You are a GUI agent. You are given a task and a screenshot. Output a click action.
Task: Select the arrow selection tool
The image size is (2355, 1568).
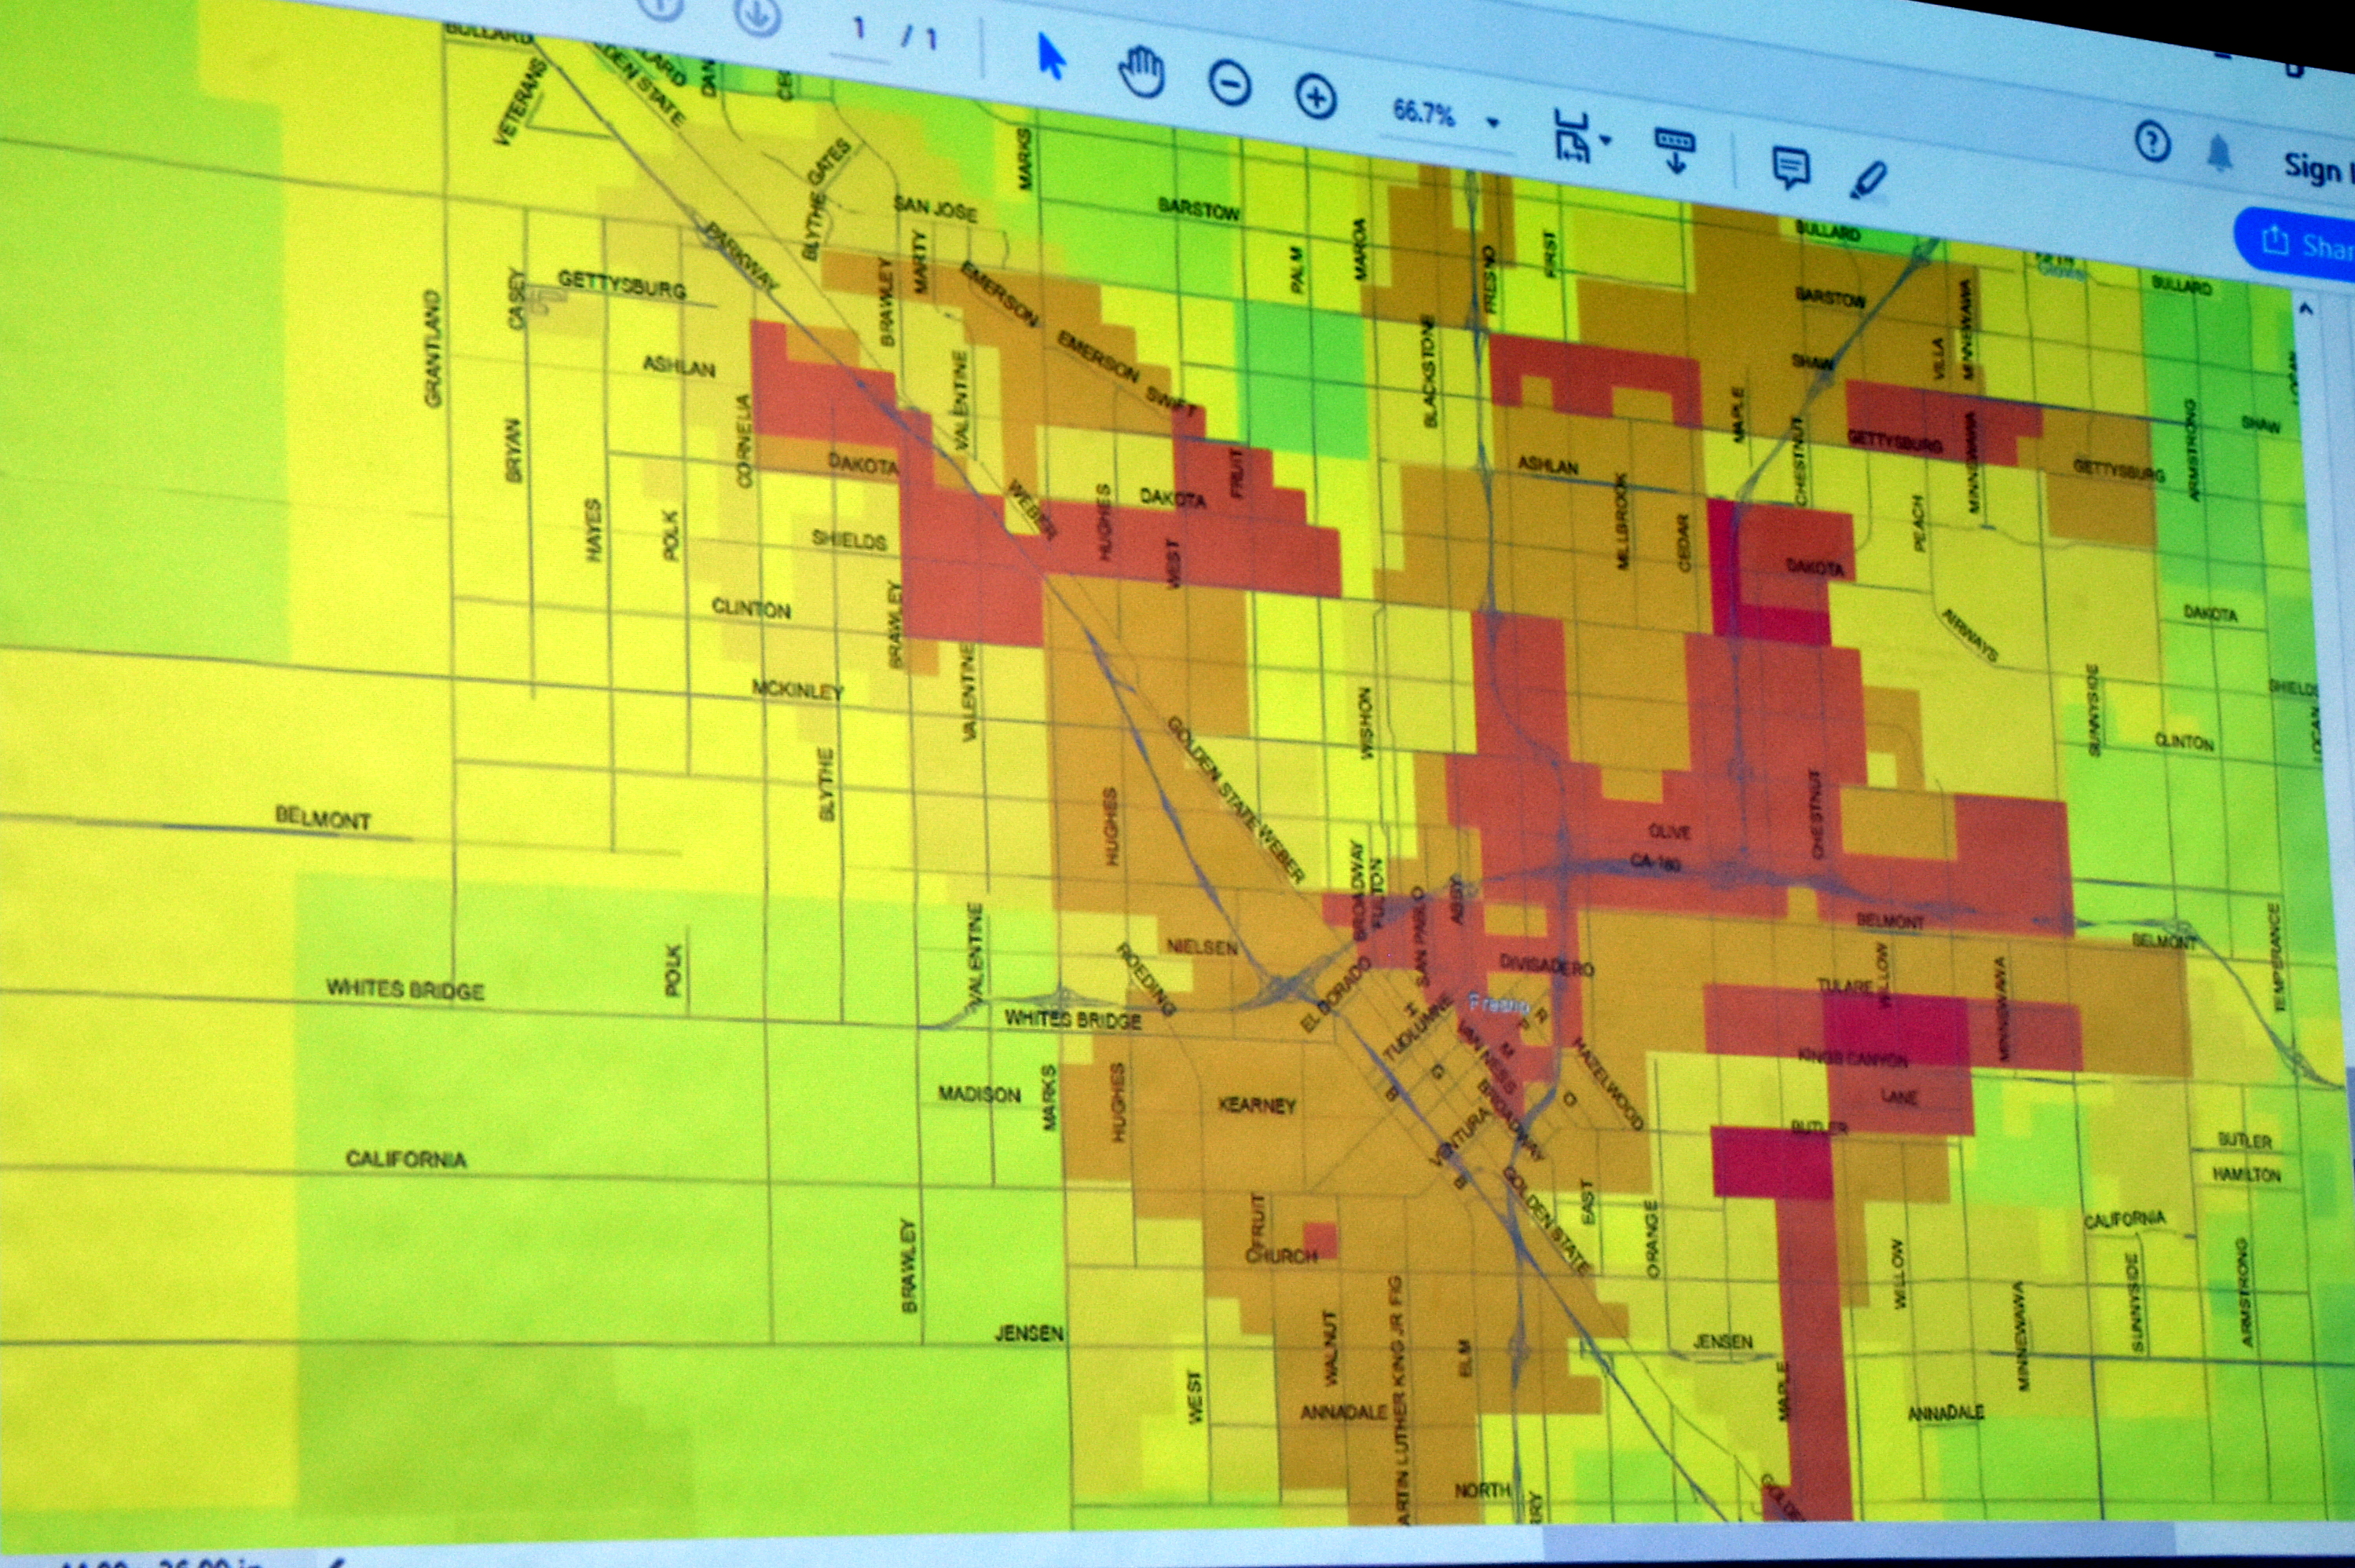tap(1050, 57)
